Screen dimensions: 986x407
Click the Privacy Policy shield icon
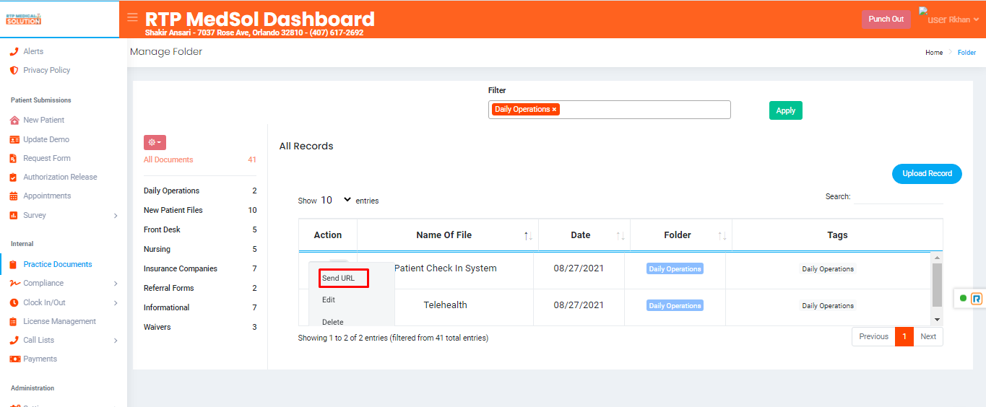point(14,70)
